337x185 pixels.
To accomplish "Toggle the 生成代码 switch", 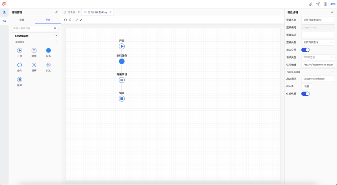I will click(305, 94).
